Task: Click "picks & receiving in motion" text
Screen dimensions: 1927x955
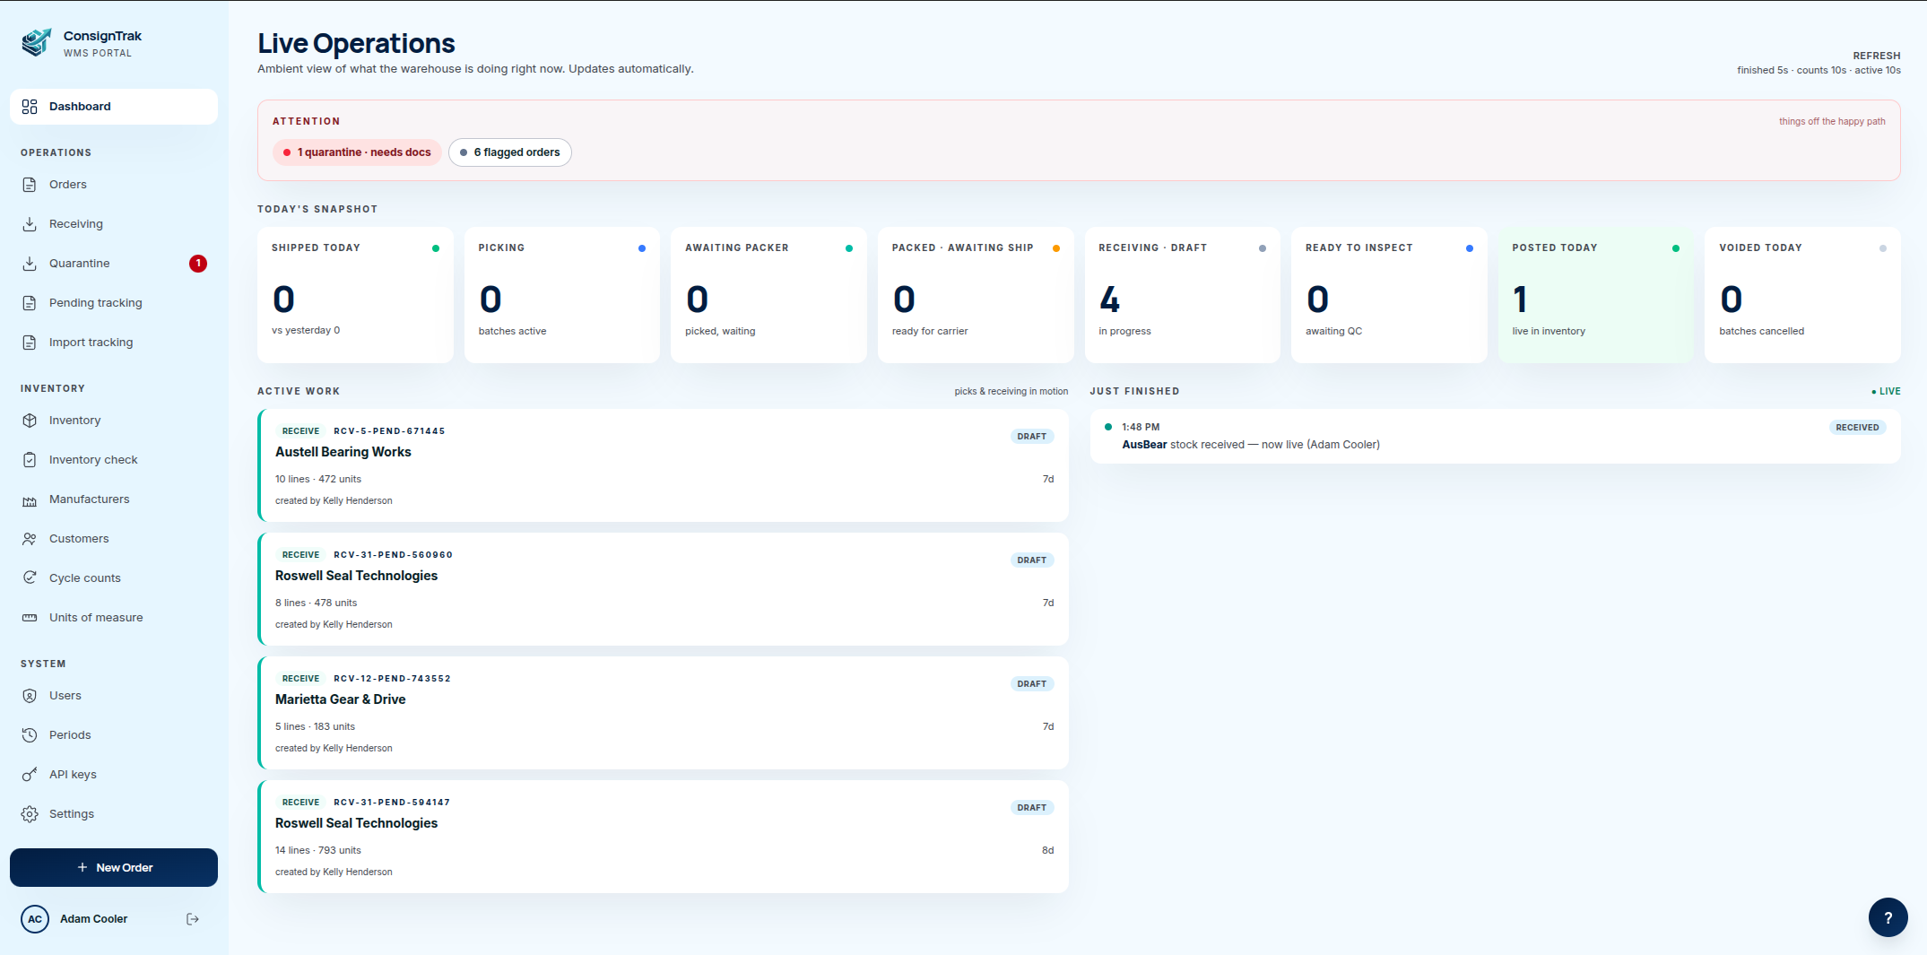Action: (1011, 392)
